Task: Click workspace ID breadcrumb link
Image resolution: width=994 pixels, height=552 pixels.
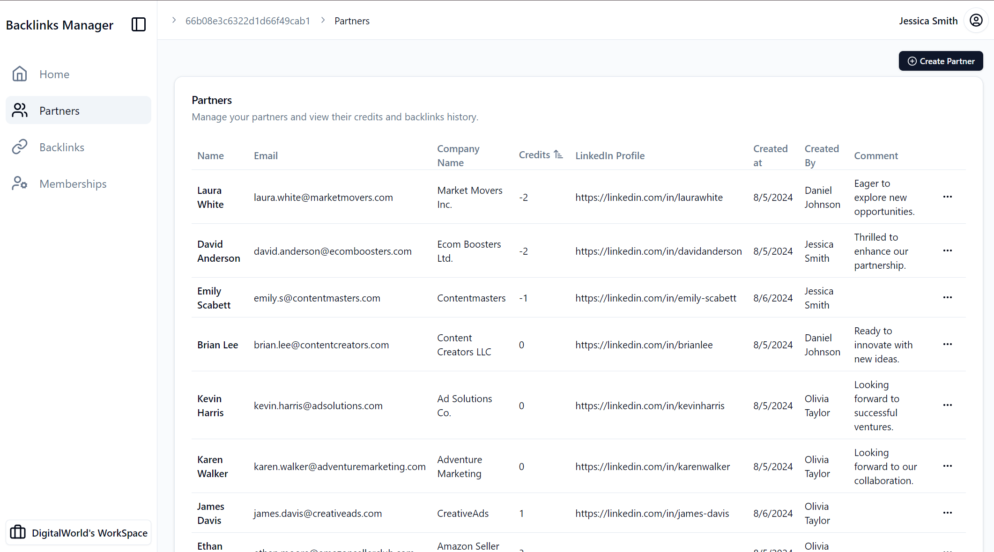Action: (247, 21)
